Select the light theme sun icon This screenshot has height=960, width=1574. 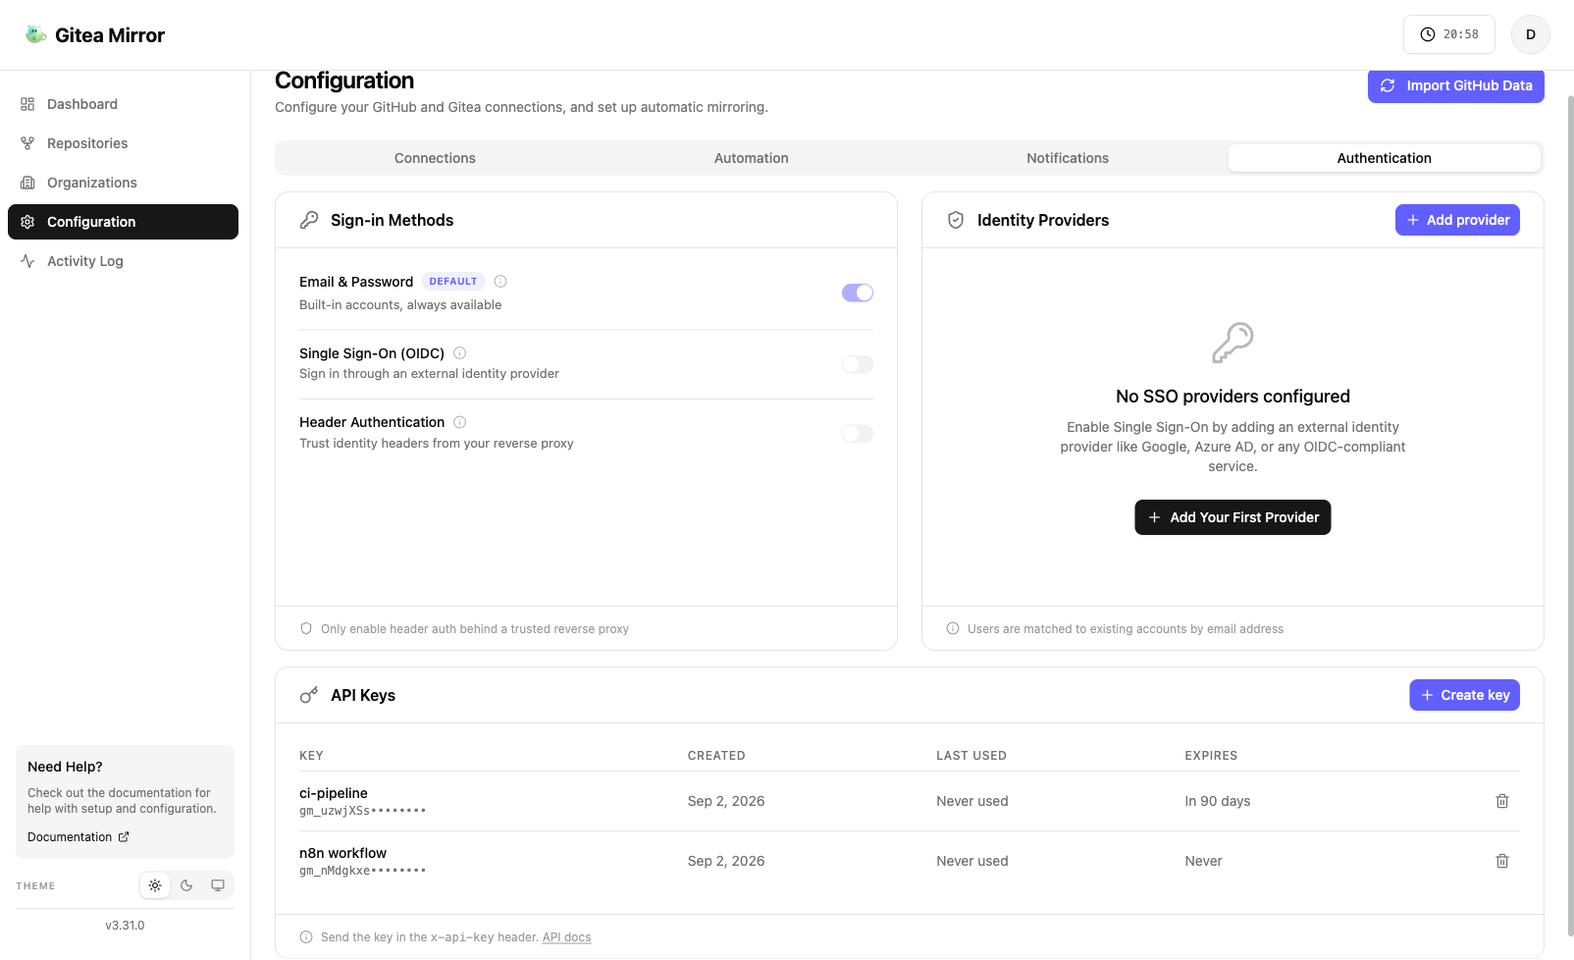click(x=155, y=885)
